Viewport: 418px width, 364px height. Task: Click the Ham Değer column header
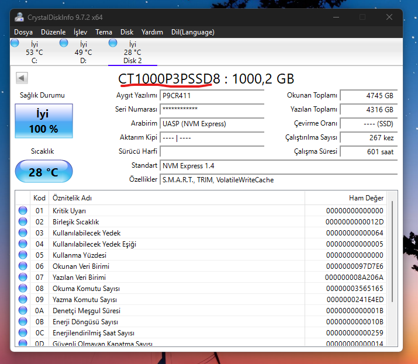pyautogui.click(x=346, y=198)
